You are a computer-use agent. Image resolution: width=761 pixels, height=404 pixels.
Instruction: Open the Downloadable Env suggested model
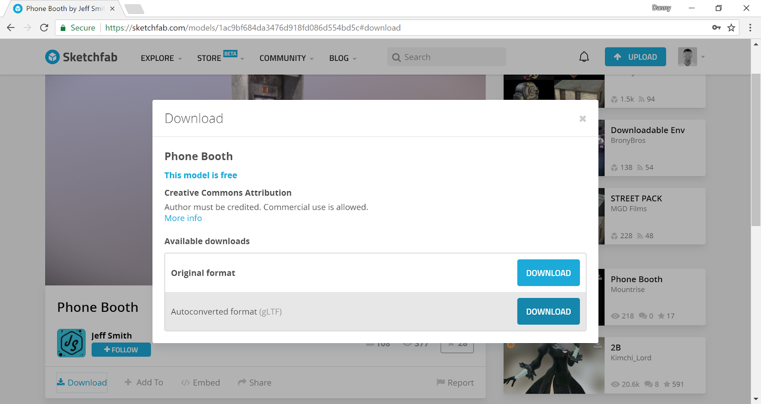(x=648, y=130)
